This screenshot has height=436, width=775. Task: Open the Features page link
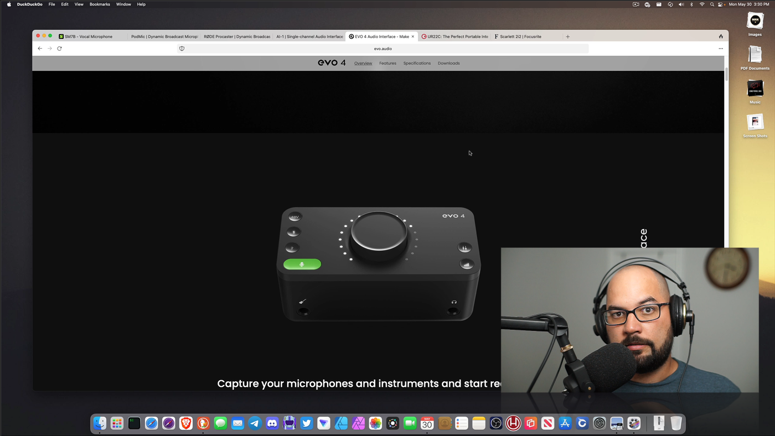387,63
